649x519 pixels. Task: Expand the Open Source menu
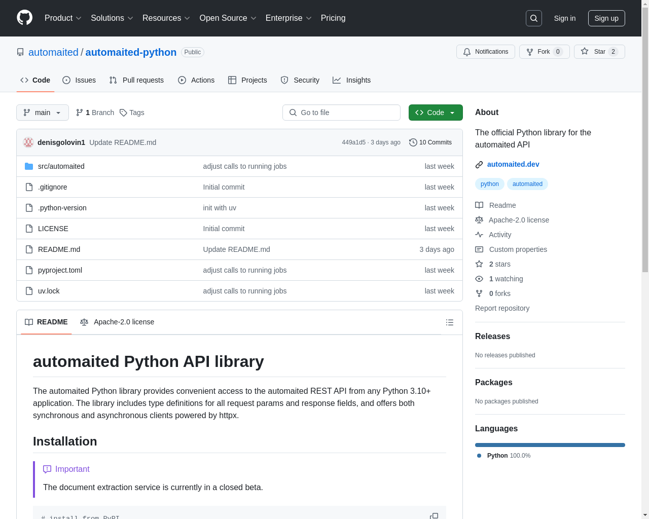(228, 18)
